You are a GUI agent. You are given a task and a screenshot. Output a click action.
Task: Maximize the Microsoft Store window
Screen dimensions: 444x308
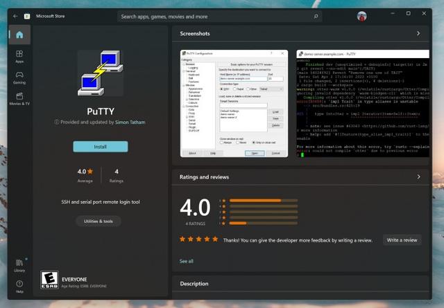coord(409,13)
